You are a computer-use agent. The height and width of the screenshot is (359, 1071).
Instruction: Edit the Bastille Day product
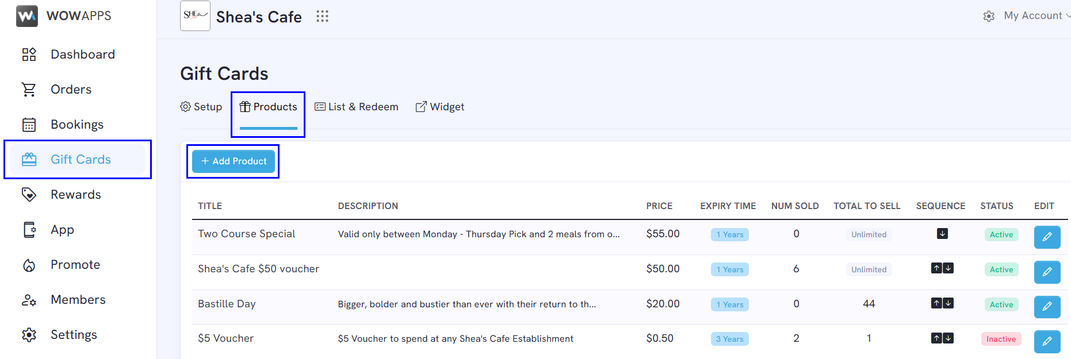pyautogui.click(x=1047, y=307)
